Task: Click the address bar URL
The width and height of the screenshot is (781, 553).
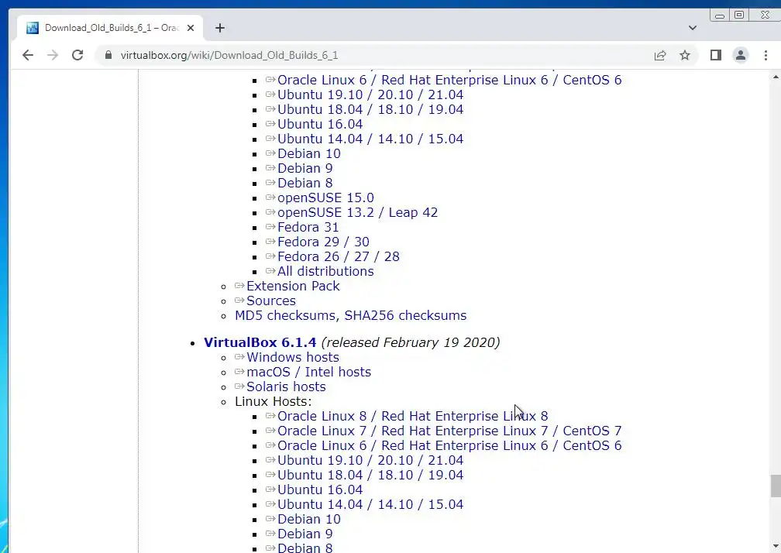Action: tap(229, 55)
